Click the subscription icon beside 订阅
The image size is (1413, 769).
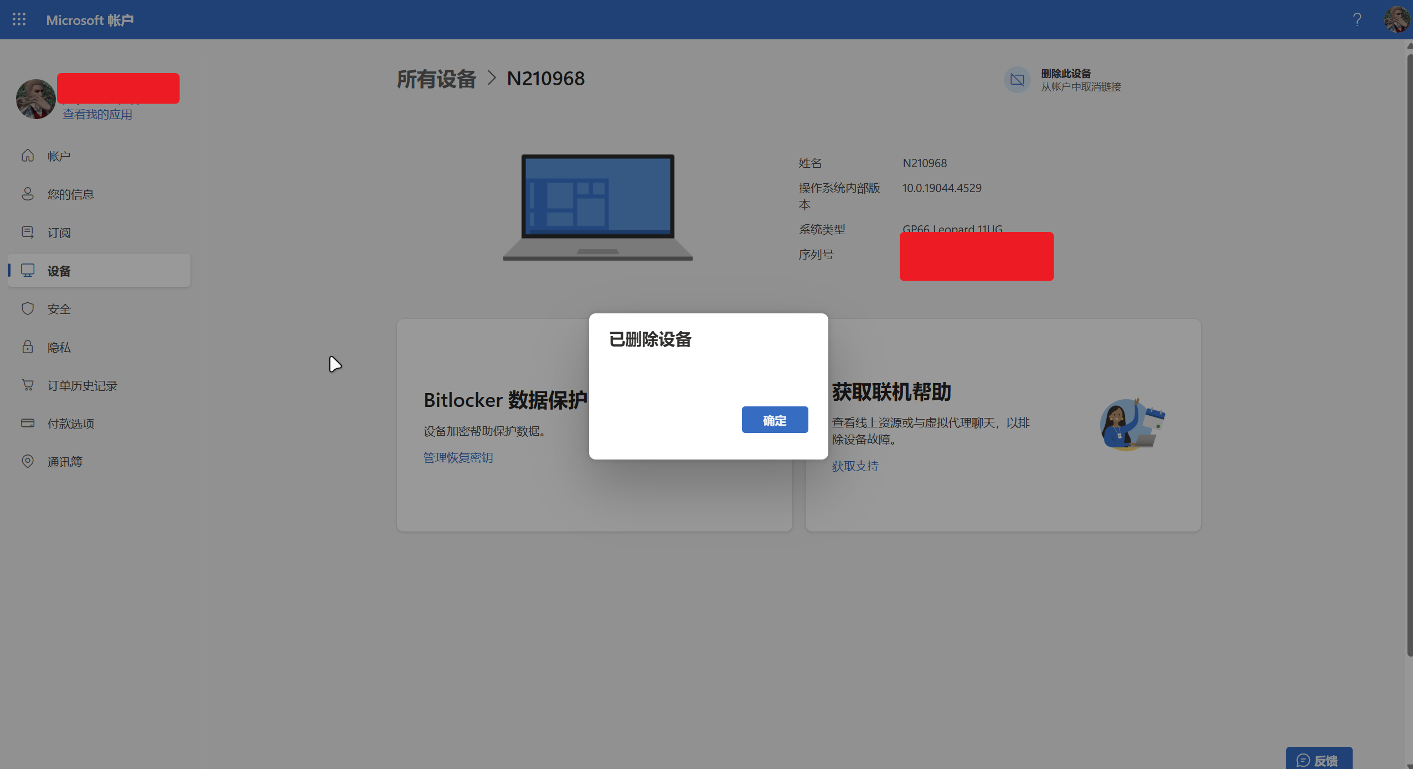[28, 232]
